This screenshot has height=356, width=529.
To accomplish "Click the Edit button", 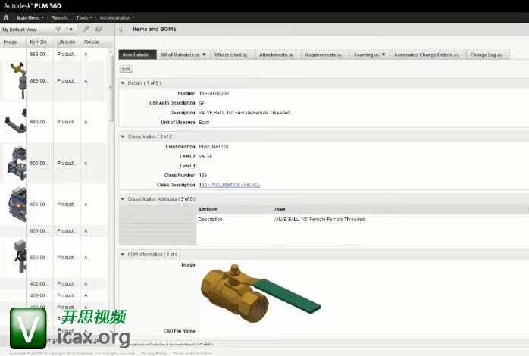I will 126,69.
